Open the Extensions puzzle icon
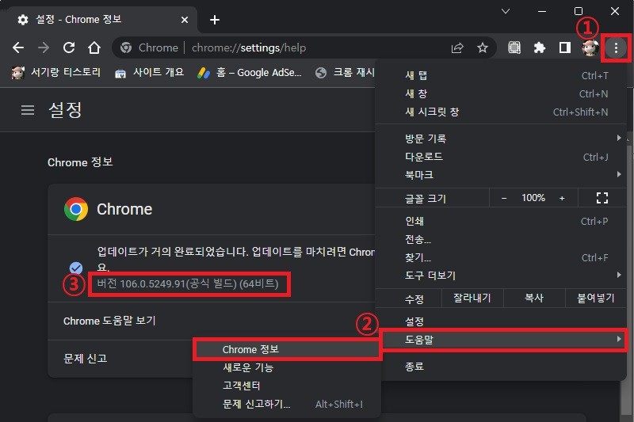The width and height of the screenshot is (634, 422). point(540,48)
